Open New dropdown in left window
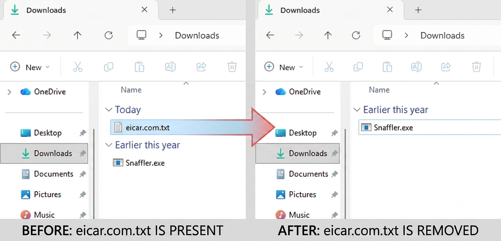501x241 pixels. (30, 67)
